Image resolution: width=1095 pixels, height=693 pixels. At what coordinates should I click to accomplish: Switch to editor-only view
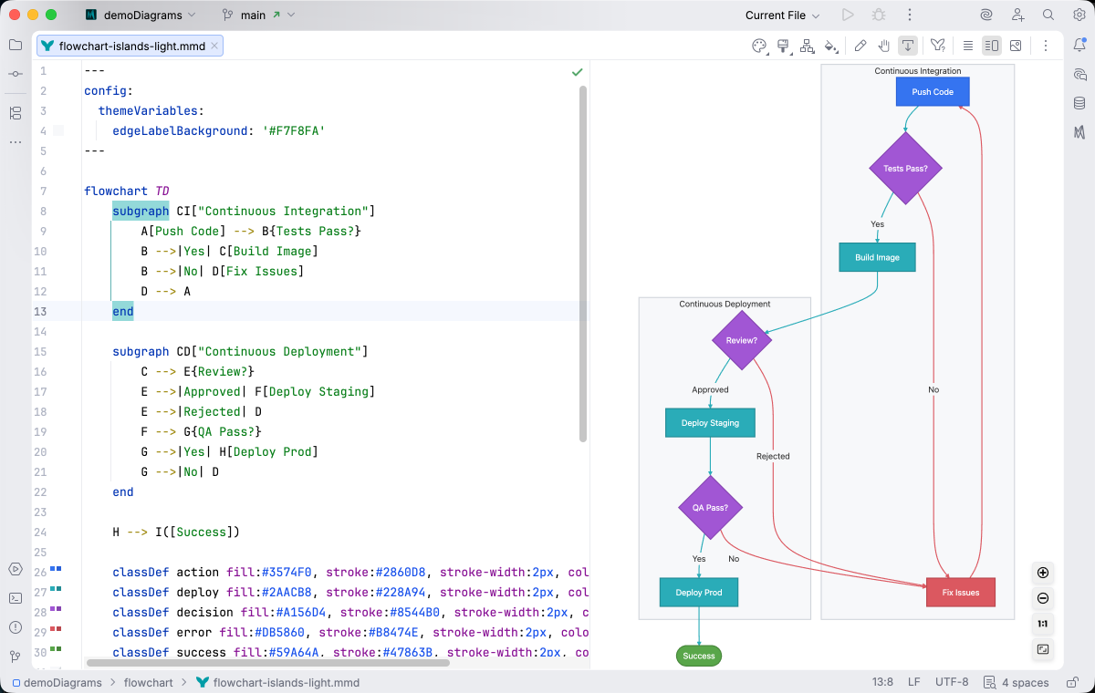[968, 46]
